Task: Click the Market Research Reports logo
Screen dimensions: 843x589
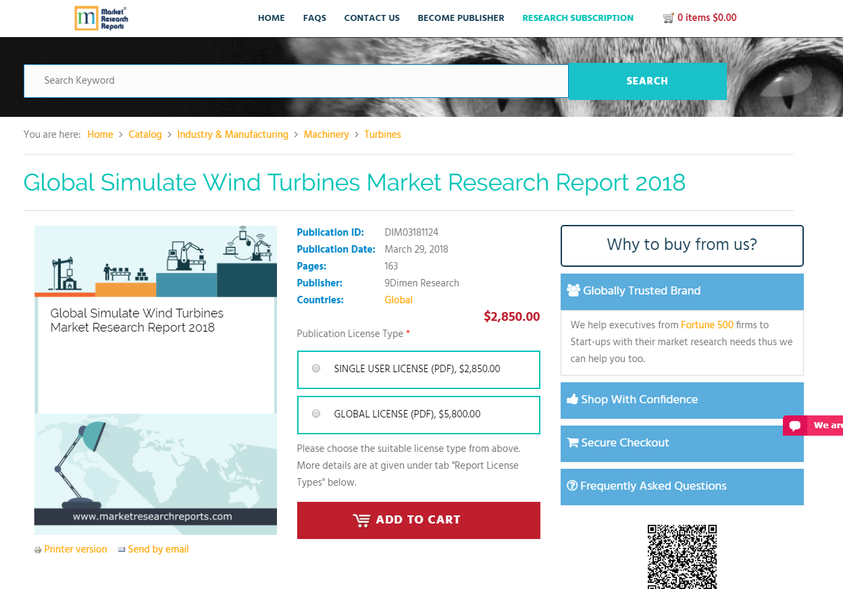Action: click(101, 18)
